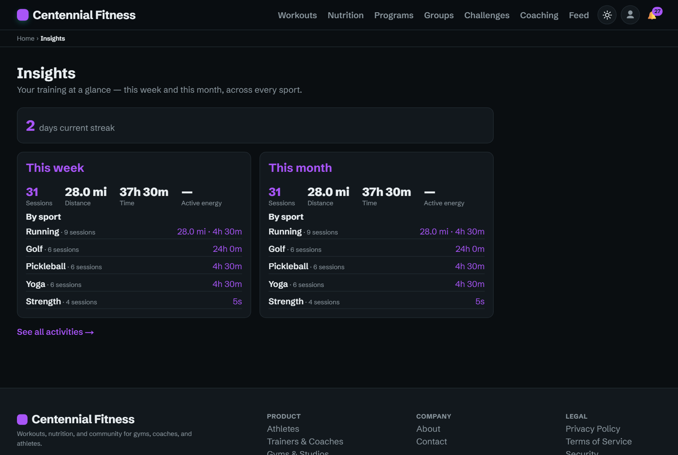The width and height of the screenshot is (678, 455).
Task: Click the Centennial Fitness header brand name
Action: tap(84, 15)
